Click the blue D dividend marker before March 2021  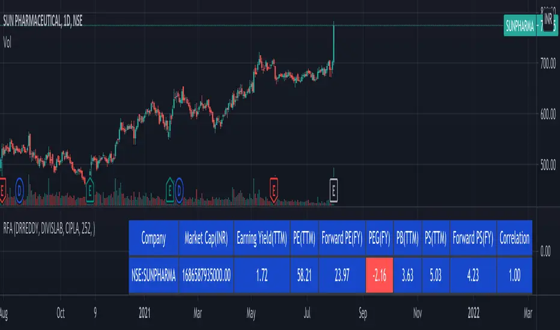coord(179,191)
